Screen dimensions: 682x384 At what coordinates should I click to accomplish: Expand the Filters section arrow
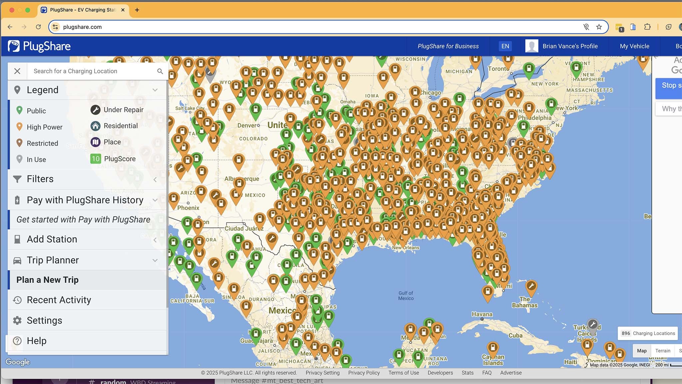pyautogui.click(x=155, y=179)
